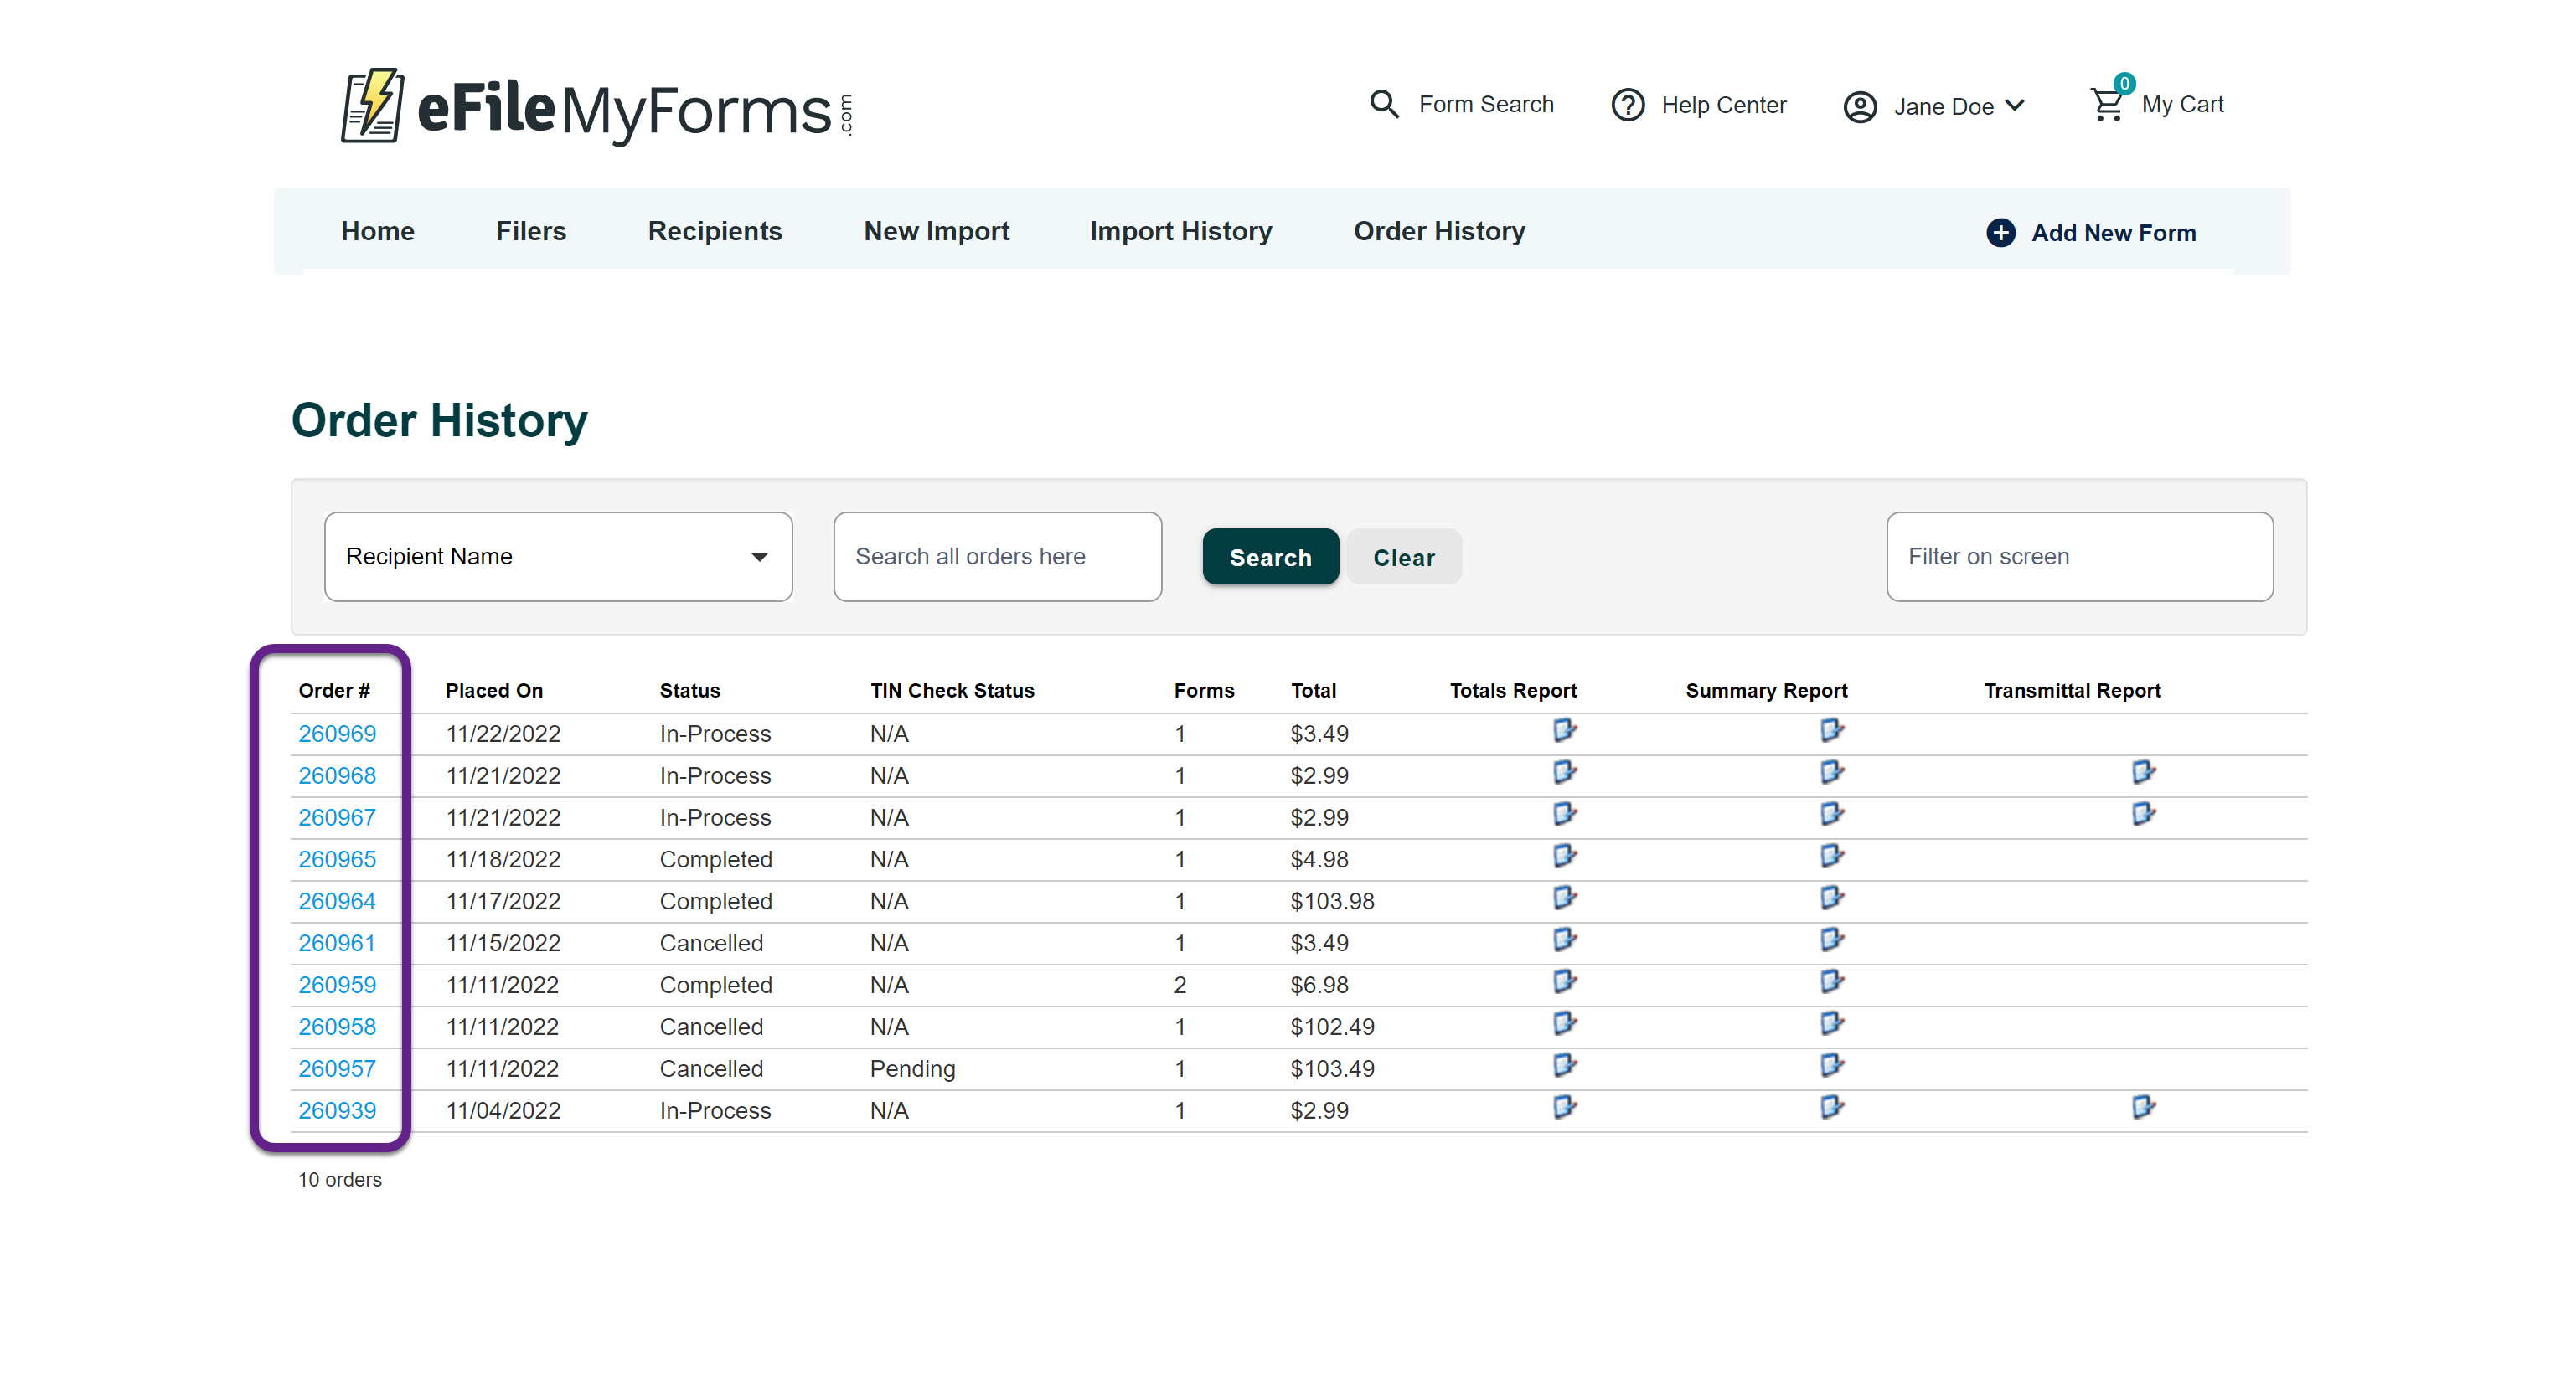Expand the Recipient Name search dropdown
Screen dimensions: 2576x1390
(x=558, y=557)
